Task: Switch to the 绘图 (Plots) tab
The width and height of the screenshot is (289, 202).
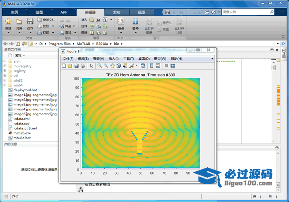Action: pos(39,12)
